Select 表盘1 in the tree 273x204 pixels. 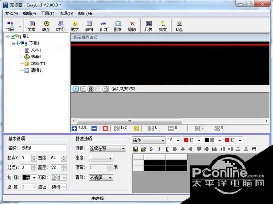[x=36, y=57]
